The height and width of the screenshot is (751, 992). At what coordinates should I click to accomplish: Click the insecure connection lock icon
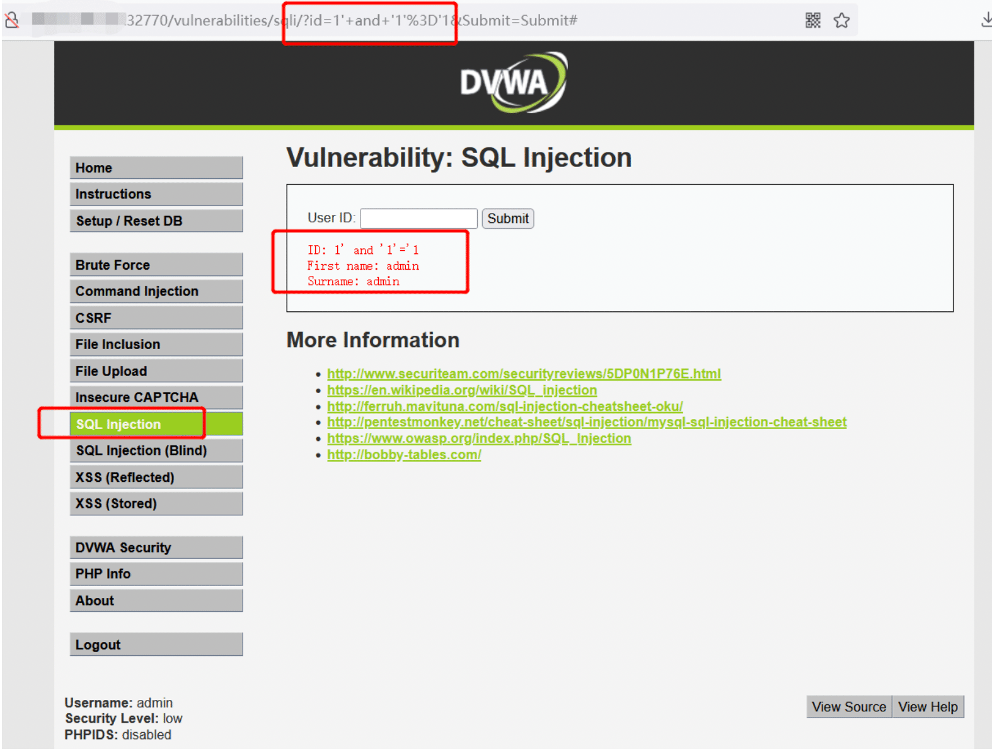coord(11,20)
